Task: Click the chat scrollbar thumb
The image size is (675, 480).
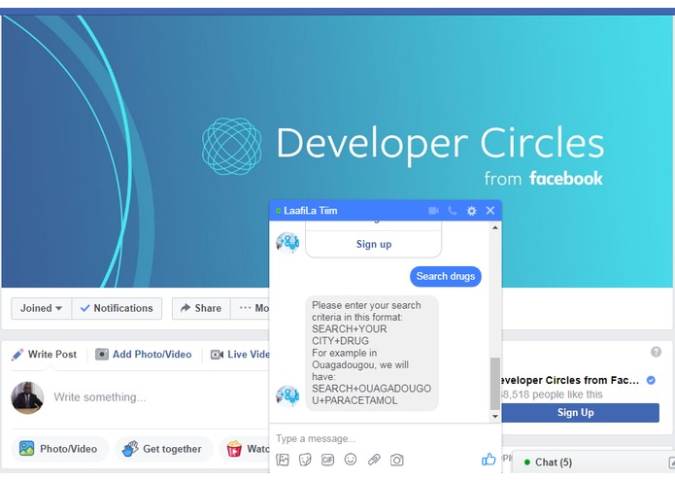Action: click(x=495, y=383)
